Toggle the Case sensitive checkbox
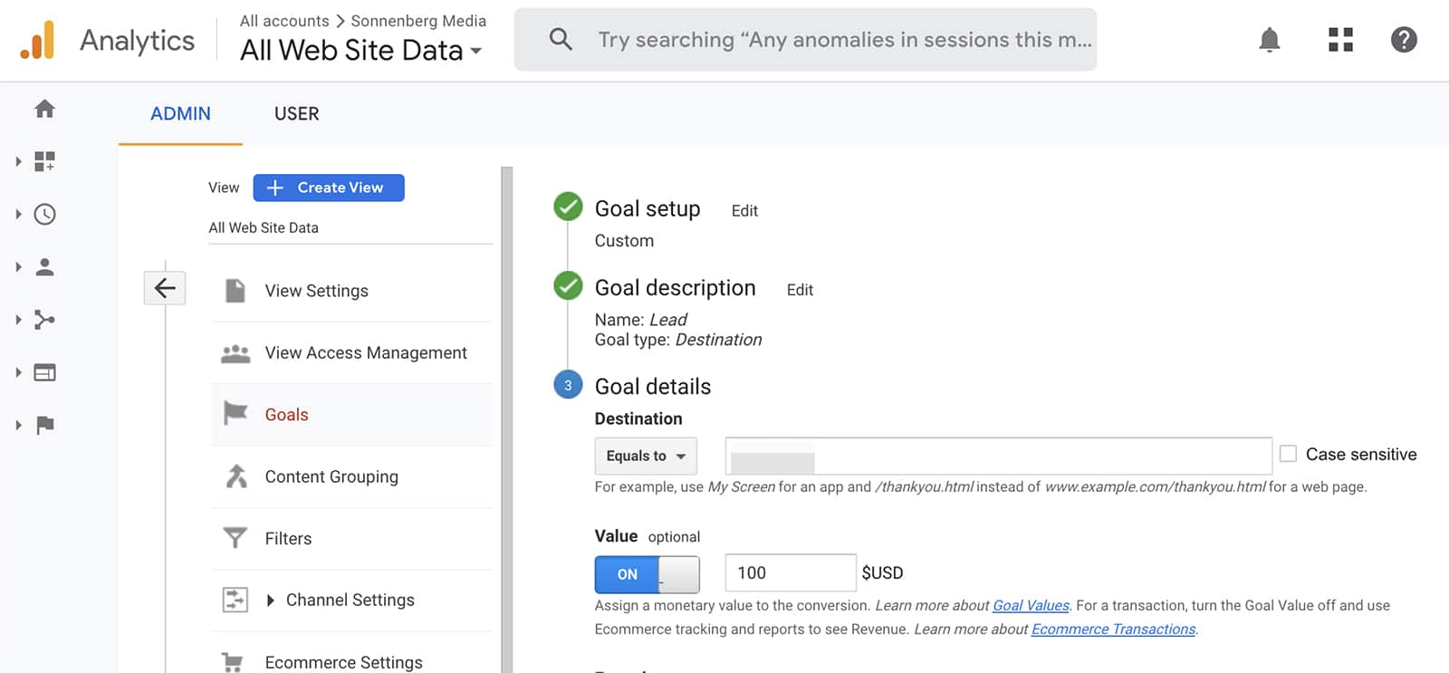The height and width of the screenshot is (673, 1449). [x=1288, y=454]
